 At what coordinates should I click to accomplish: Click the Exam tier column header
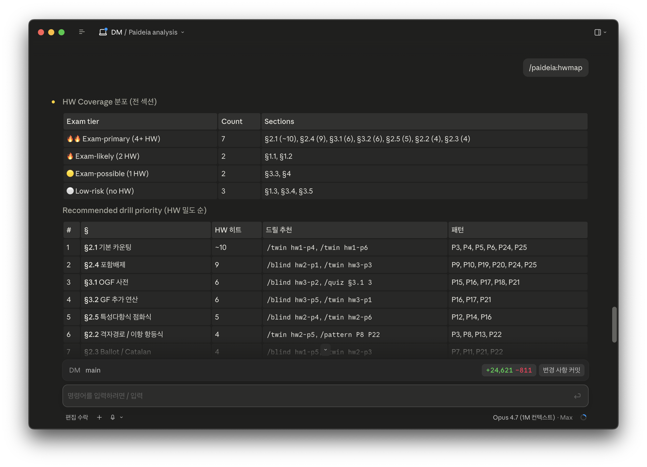(x=140, y=121)
